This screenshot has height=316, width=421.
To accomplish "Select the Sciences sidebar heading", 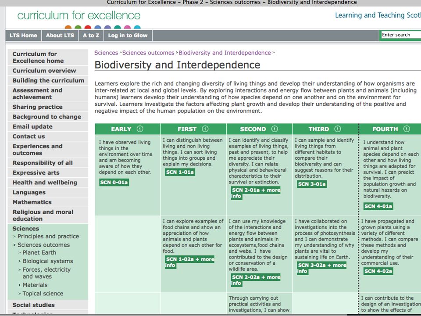I will pyautogui.click(x=26, y=229).
